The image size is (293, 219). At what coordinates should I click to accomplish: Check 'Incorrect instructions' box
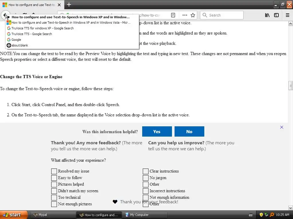click(146, 191)
